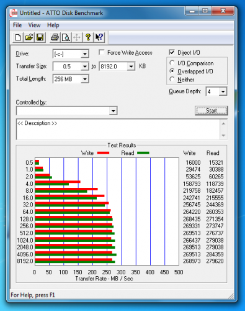Viewport: 245px width, 311px height.
Task: Choose the Neither radio option
Action: [x=172, y=79]
